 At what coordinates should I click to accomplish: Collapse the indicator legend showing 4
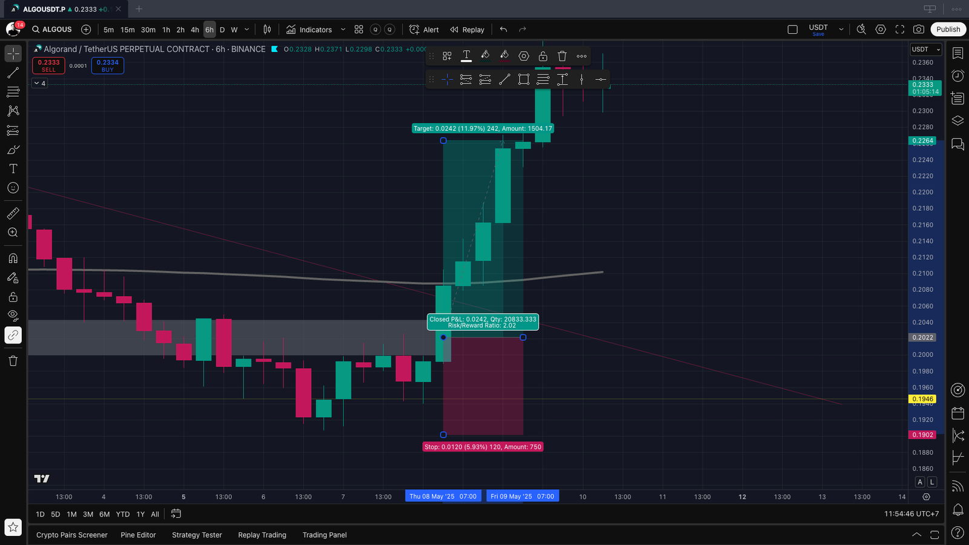[x=37, y=84]
